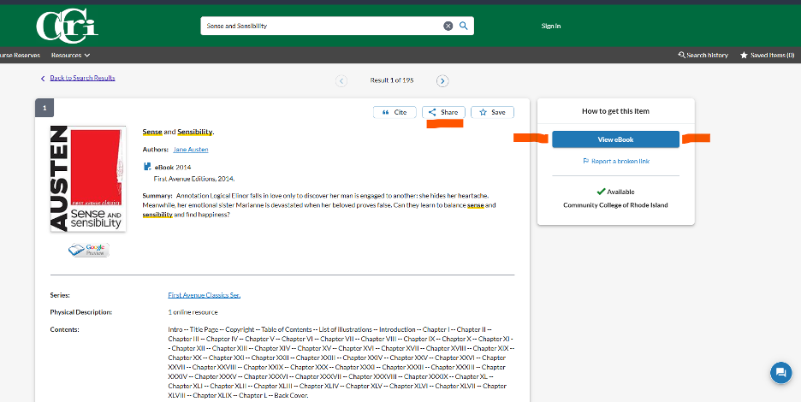Open Search history
The width and height of the screenshot is (801, 402).
pyautogui.click(x=703, y=55)
